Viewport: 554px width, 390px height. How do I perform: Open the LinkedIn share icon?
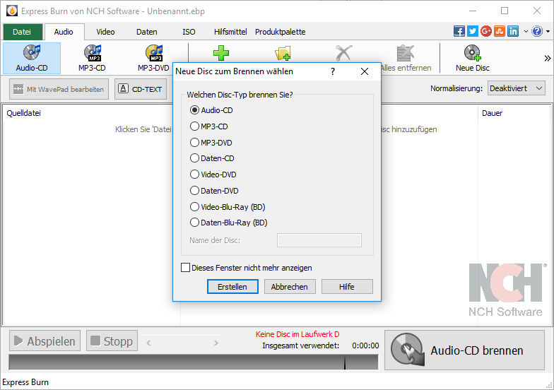click(513, 31)
